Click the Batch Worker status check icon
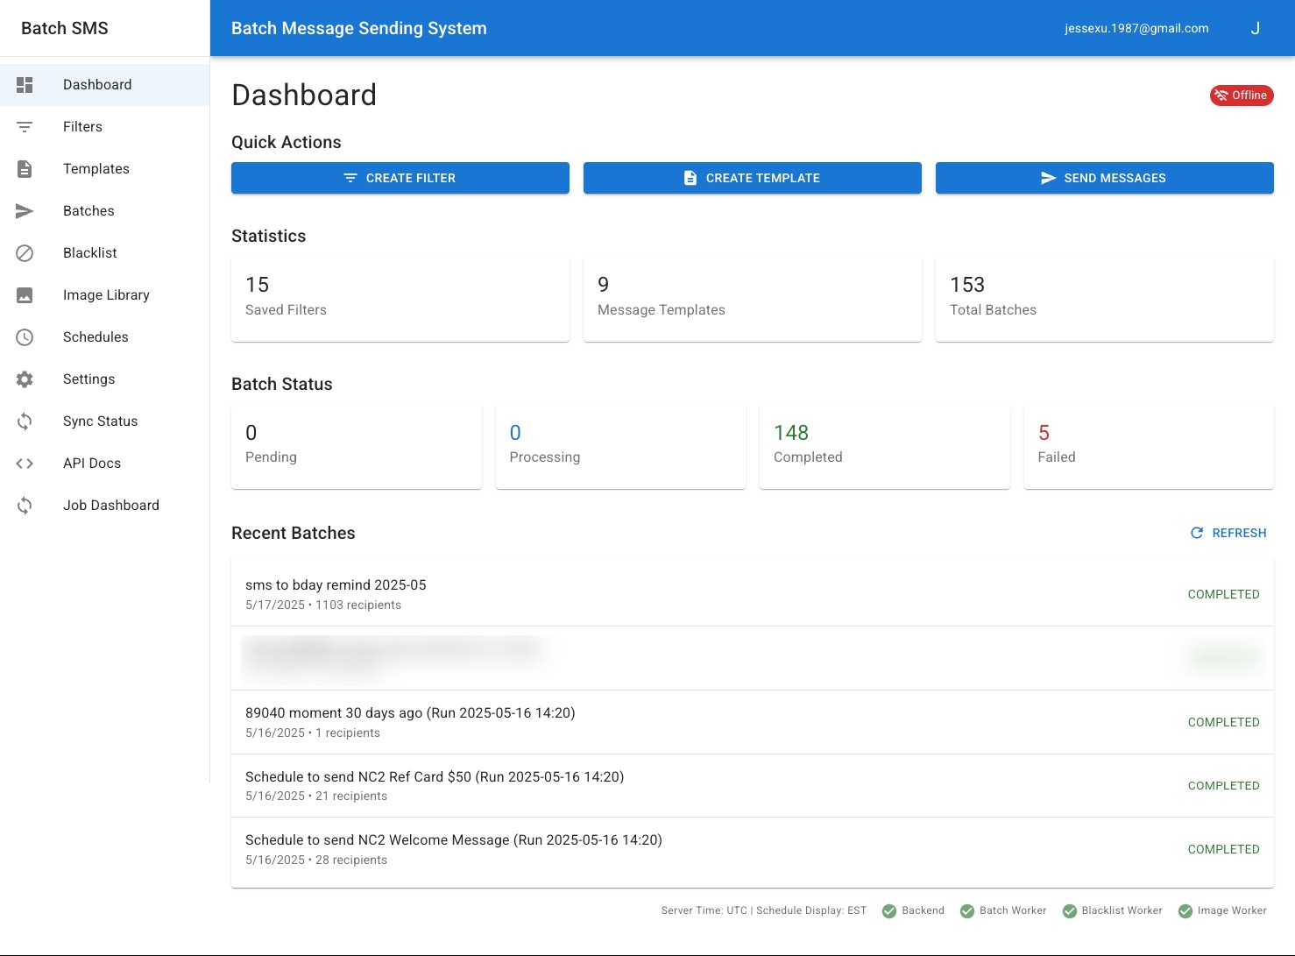 click(967, 911)
